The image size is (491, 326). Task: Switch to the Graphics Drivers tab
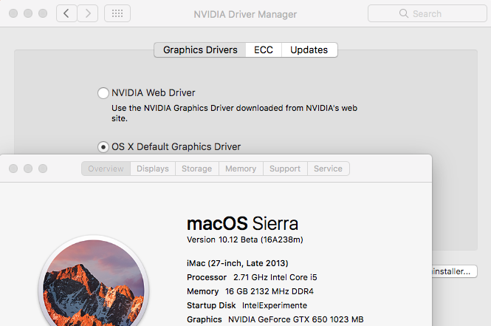(x=200, y=50)
